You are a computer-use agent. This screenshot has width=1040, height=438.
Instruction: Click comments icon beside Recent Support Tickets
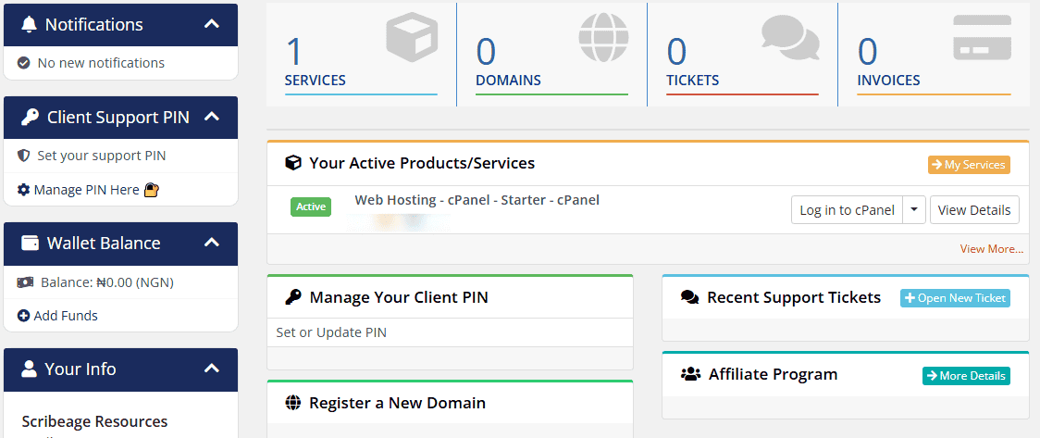690,297
